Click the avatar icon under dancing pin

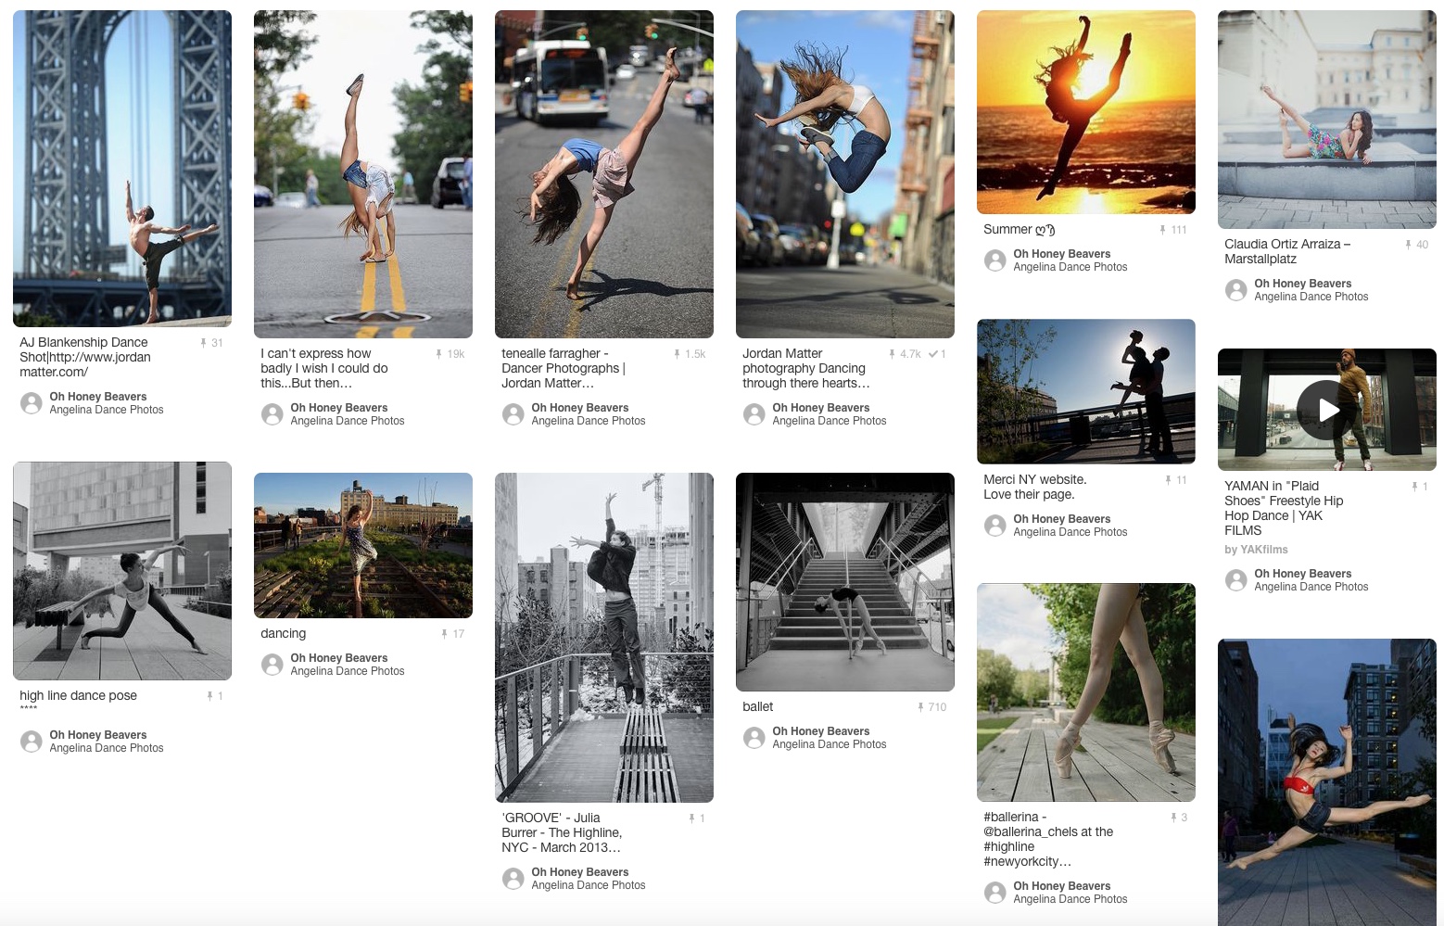point(272,665)
